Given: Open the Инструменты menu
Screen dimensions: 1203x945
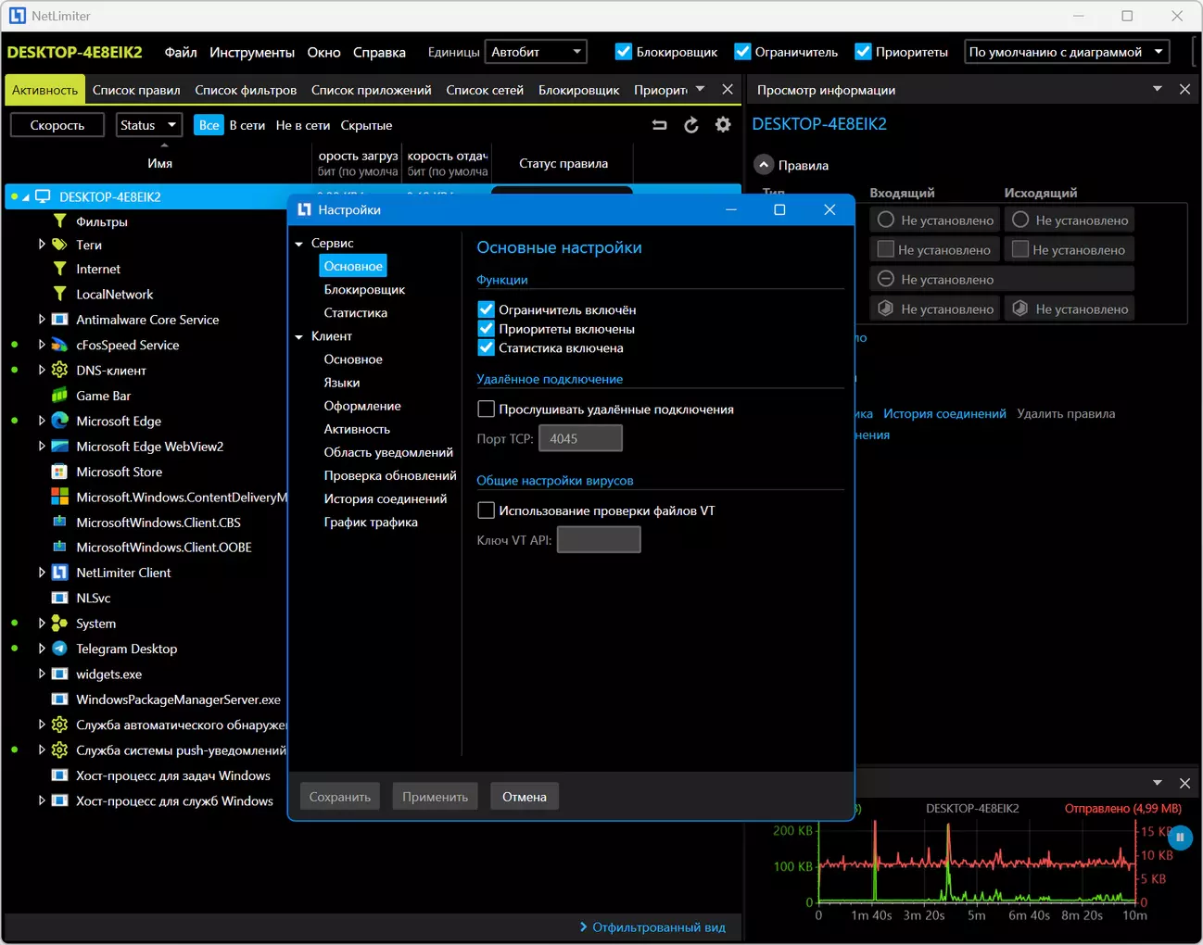Looking at the screenshot, I should pos(252,52).
